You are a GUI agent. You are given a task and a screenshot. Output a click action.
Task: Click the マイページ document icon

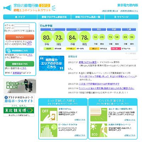pyautogui.click(x=115, y=17)
